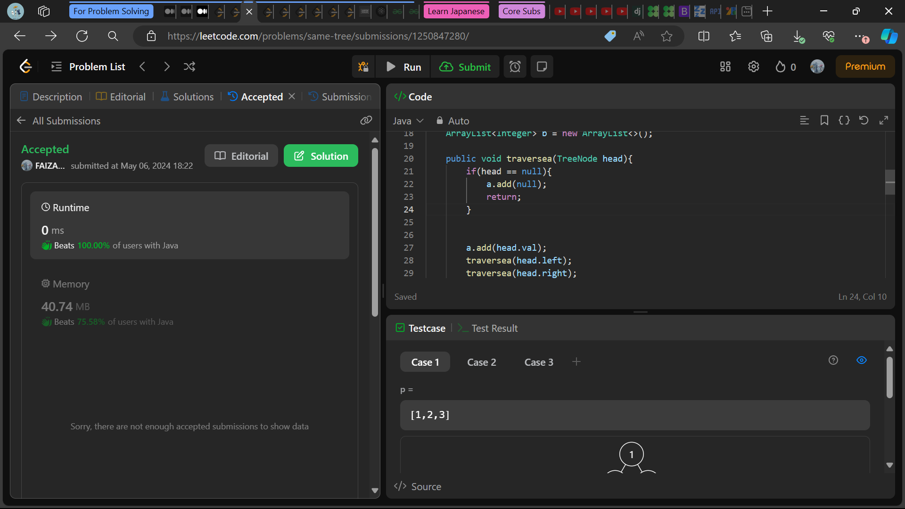
Task: Open LeetCode settings gear
Action: pyautogui.click(x=754, y=67)
